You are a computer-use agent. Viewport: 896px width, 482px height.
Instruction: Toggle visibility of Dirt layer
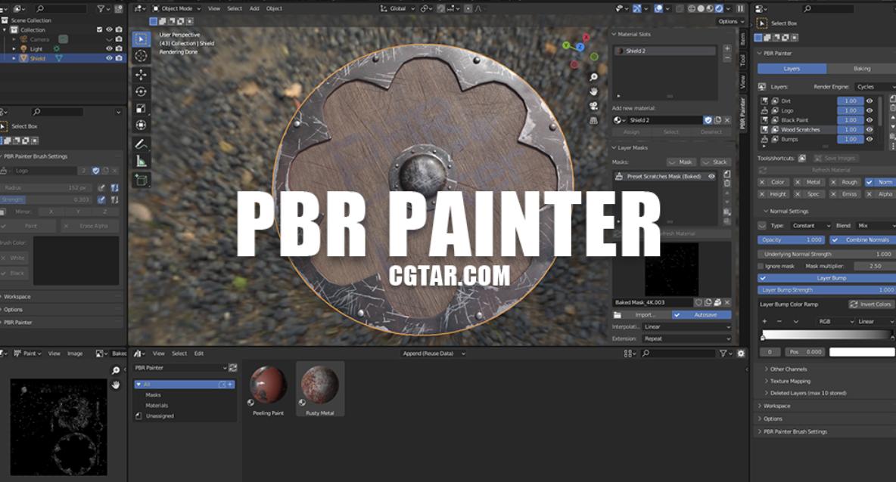870,100
